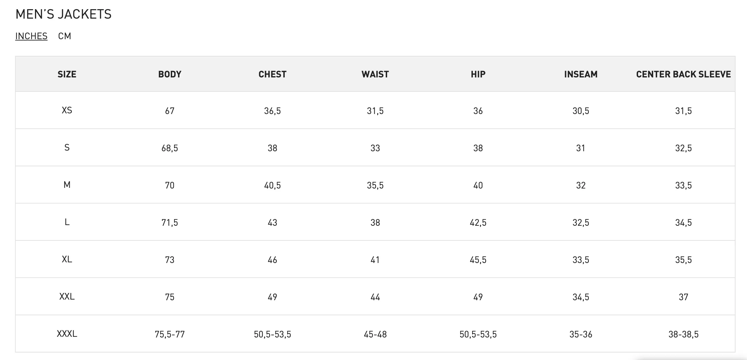Click the XXXL inseam range 35-36

pos(581,334)
